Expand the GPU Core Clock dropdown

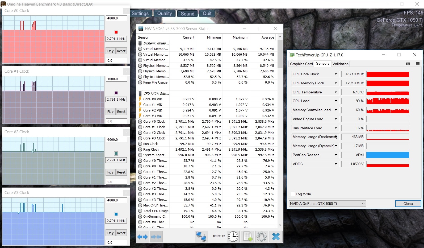(x=336, y=74)
